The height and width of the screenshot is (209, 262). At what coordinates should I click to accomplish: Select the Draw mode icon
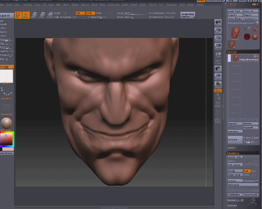point(26,15)
